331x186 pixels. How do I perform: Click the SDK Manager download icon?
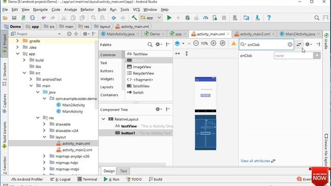click(258, 18)
